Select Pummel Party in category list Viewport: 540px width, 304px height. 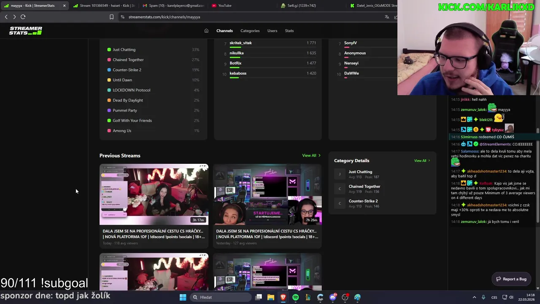point(154,110)
